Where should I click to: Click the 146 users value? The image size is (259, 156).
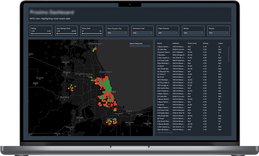coord(220,85)
